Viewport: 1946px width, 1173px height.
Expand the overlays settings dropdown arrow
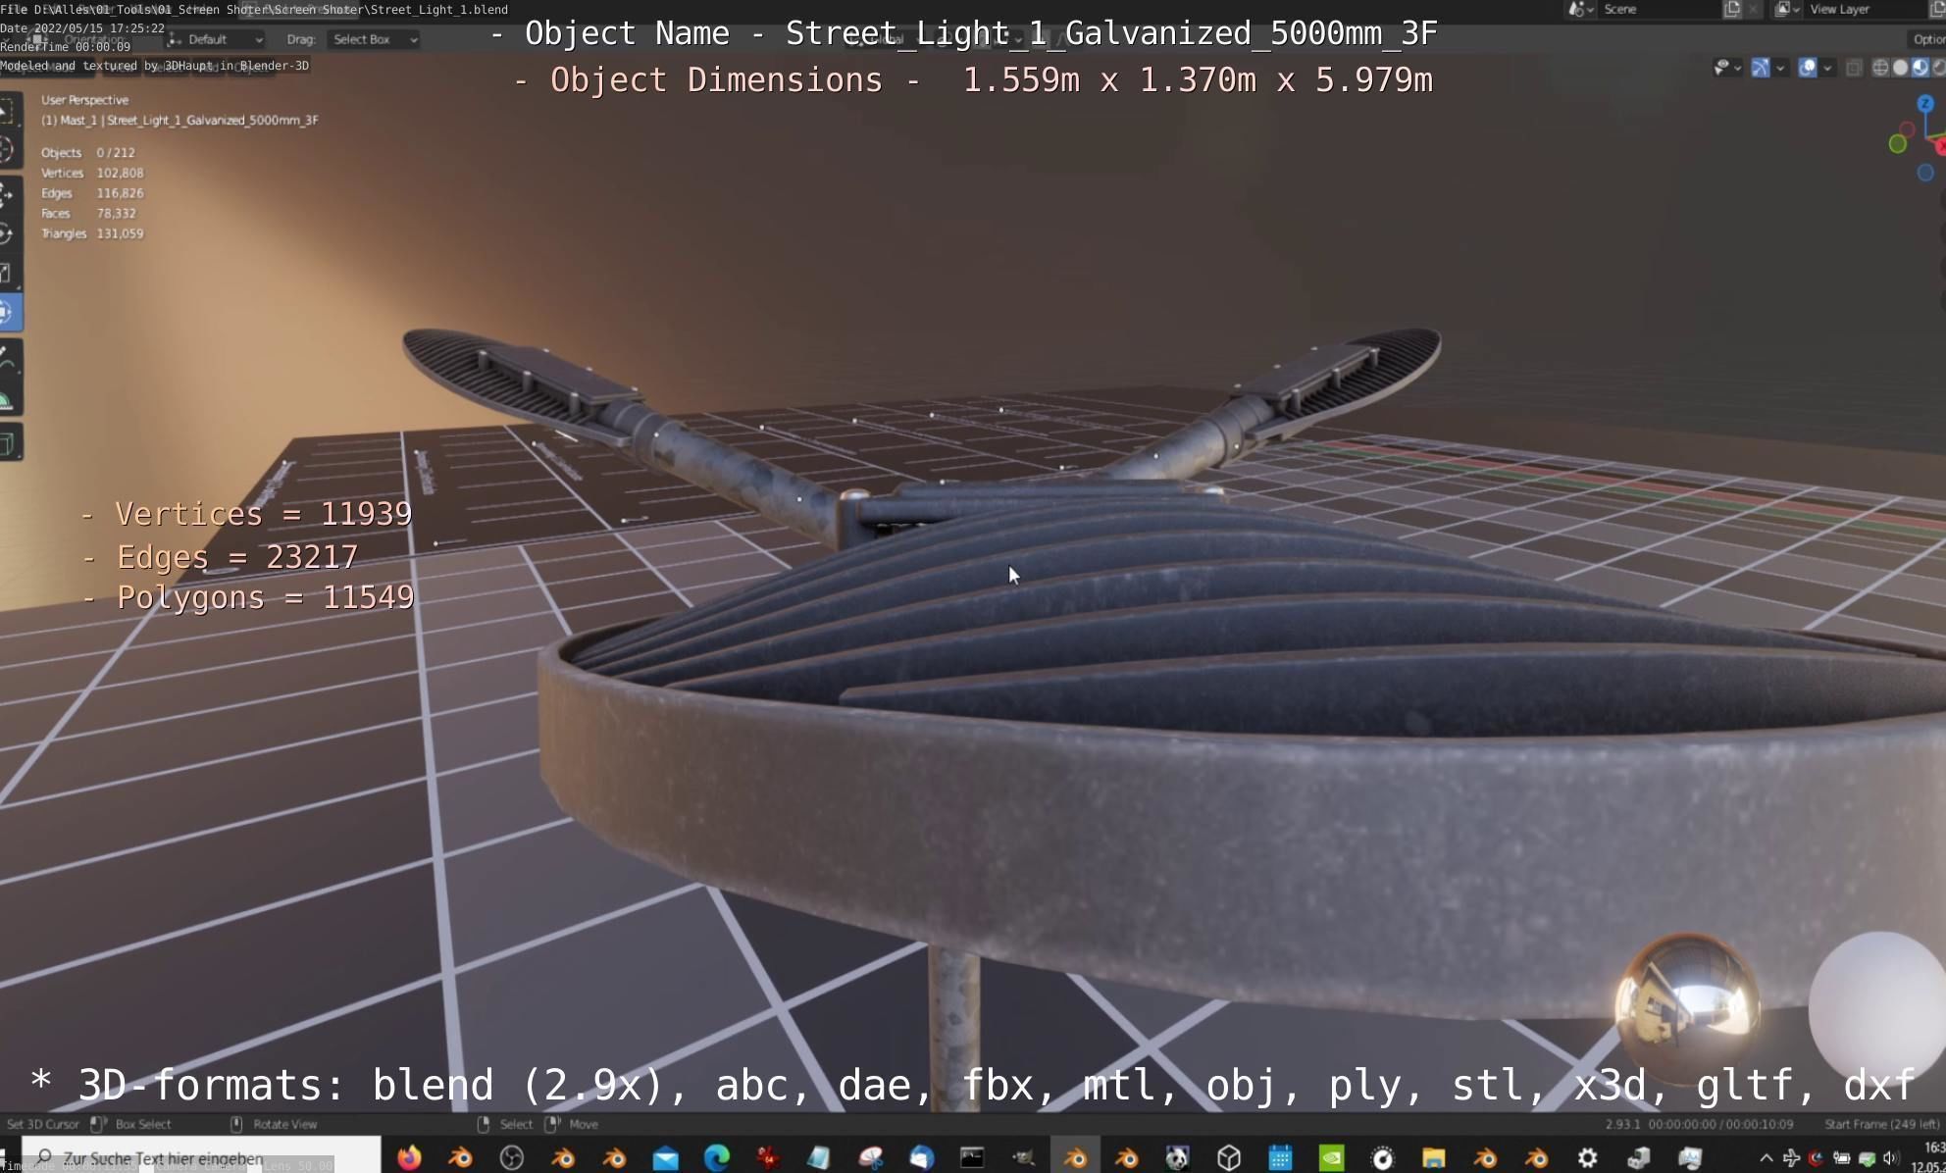[1827, 68]
